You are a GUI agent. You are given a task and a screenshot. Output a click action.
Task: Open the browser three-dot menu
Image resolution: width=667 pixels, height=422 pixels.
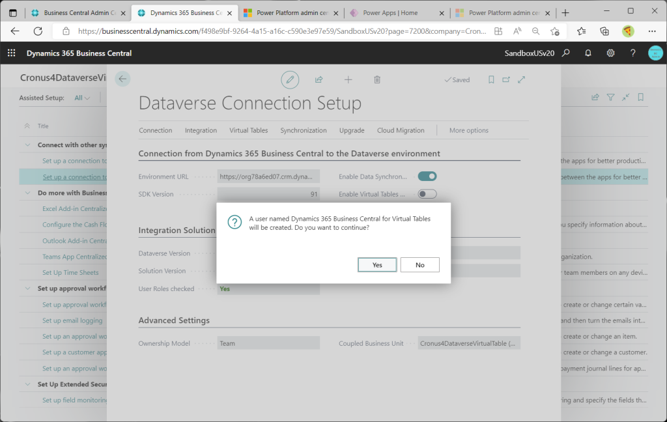(652, 31)
